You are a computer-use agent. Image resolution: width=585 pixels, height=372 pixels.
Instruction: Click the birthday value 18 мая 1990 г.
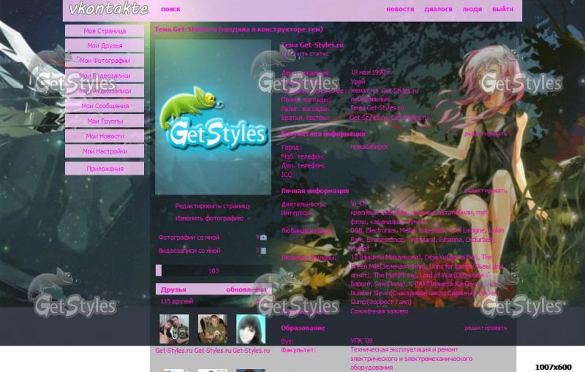371,72
